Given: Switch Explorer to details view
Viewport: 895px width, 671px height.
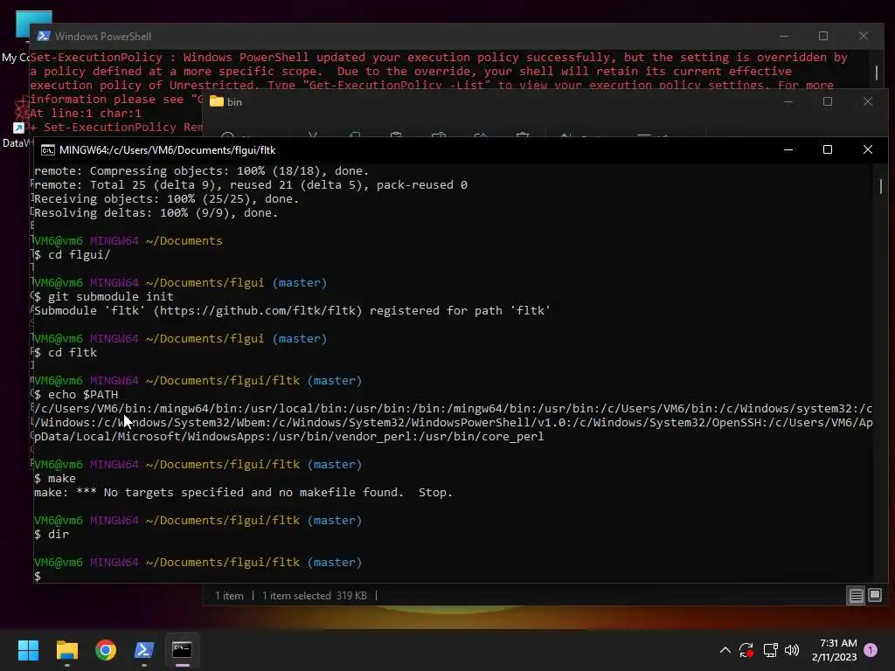Looking at the screenshot, I should [x=857, y=596].
